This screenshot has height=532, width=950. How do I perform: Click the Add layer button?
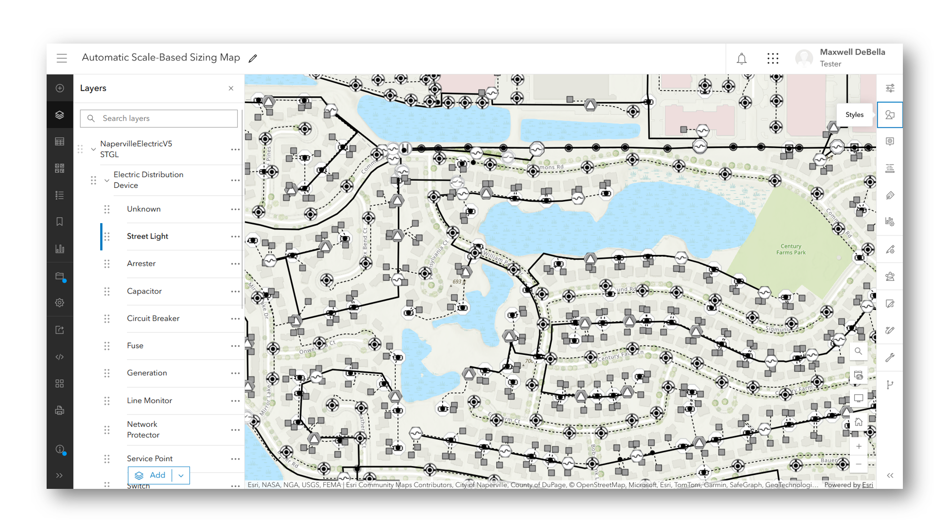[x=150, y=475]
